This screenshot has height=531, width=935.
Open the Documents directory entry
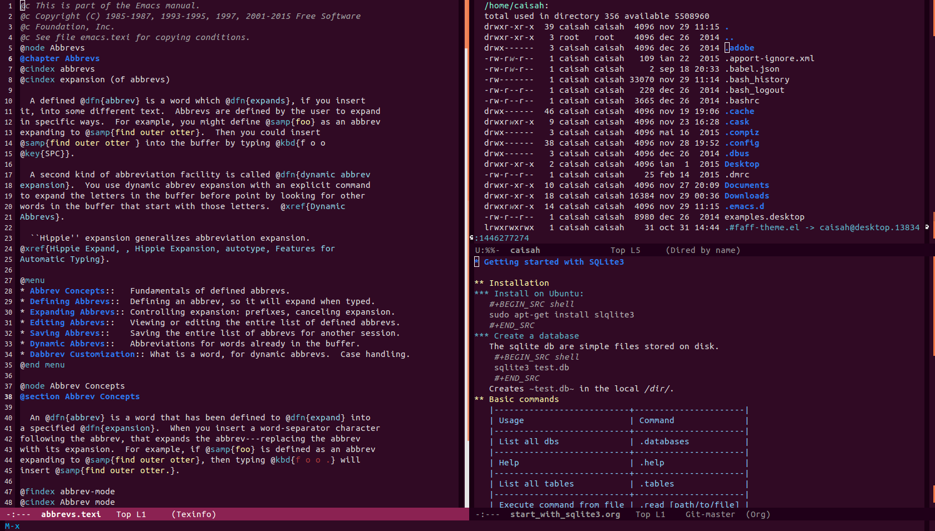click(x=747, y=185)
